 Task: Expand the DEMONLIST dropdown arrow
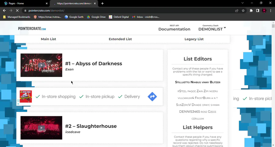pyautogui.click(x=225, y=28)
